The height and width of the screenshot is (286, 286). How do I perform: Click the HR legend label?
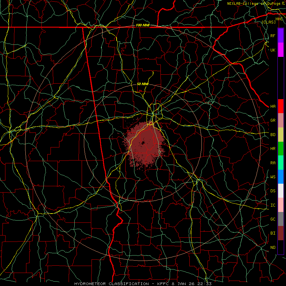click(x=273, y=149)
